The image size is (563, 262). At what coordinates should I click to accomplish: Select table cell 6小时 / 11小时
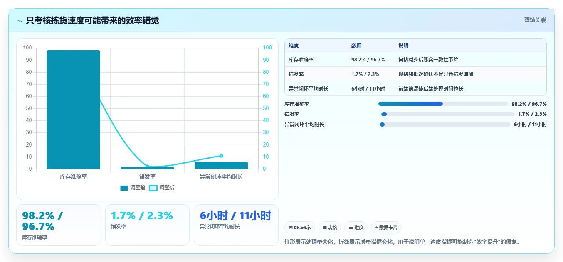tap(368, 89)
